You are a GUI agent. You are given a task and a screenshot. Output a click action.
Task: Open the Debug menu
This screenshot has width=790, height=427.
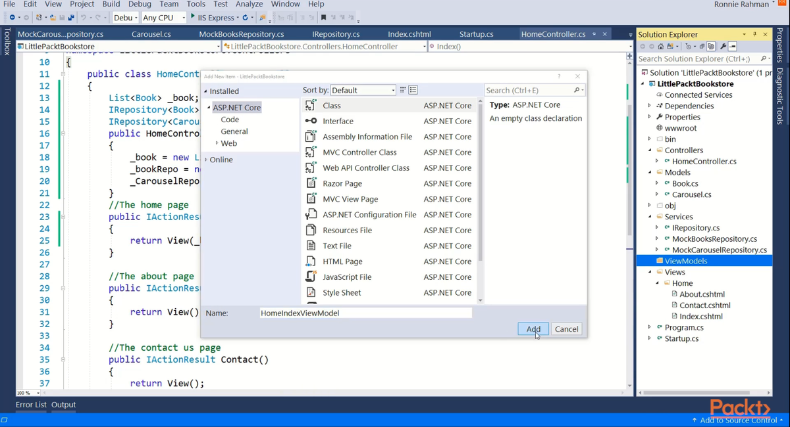tap(140, 4)
